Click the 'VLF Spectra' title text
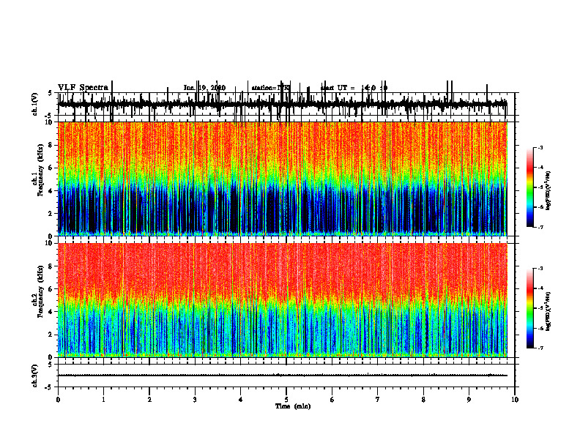The width and height of the screenshot is (580, 448). [x=83, y=88]
